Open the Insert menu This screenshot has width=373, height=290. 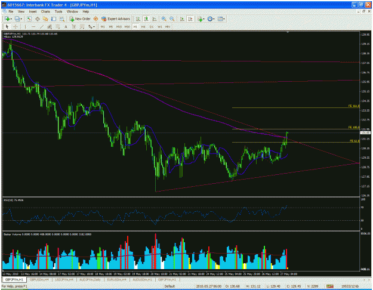pos(33,12)
